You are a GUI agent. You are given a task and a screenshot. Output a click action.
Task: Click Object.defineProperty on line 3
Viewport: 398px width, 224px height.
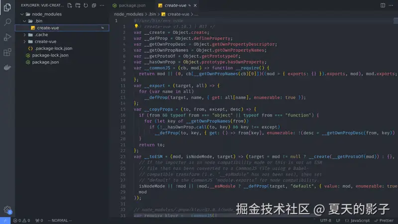click(202, 38)
